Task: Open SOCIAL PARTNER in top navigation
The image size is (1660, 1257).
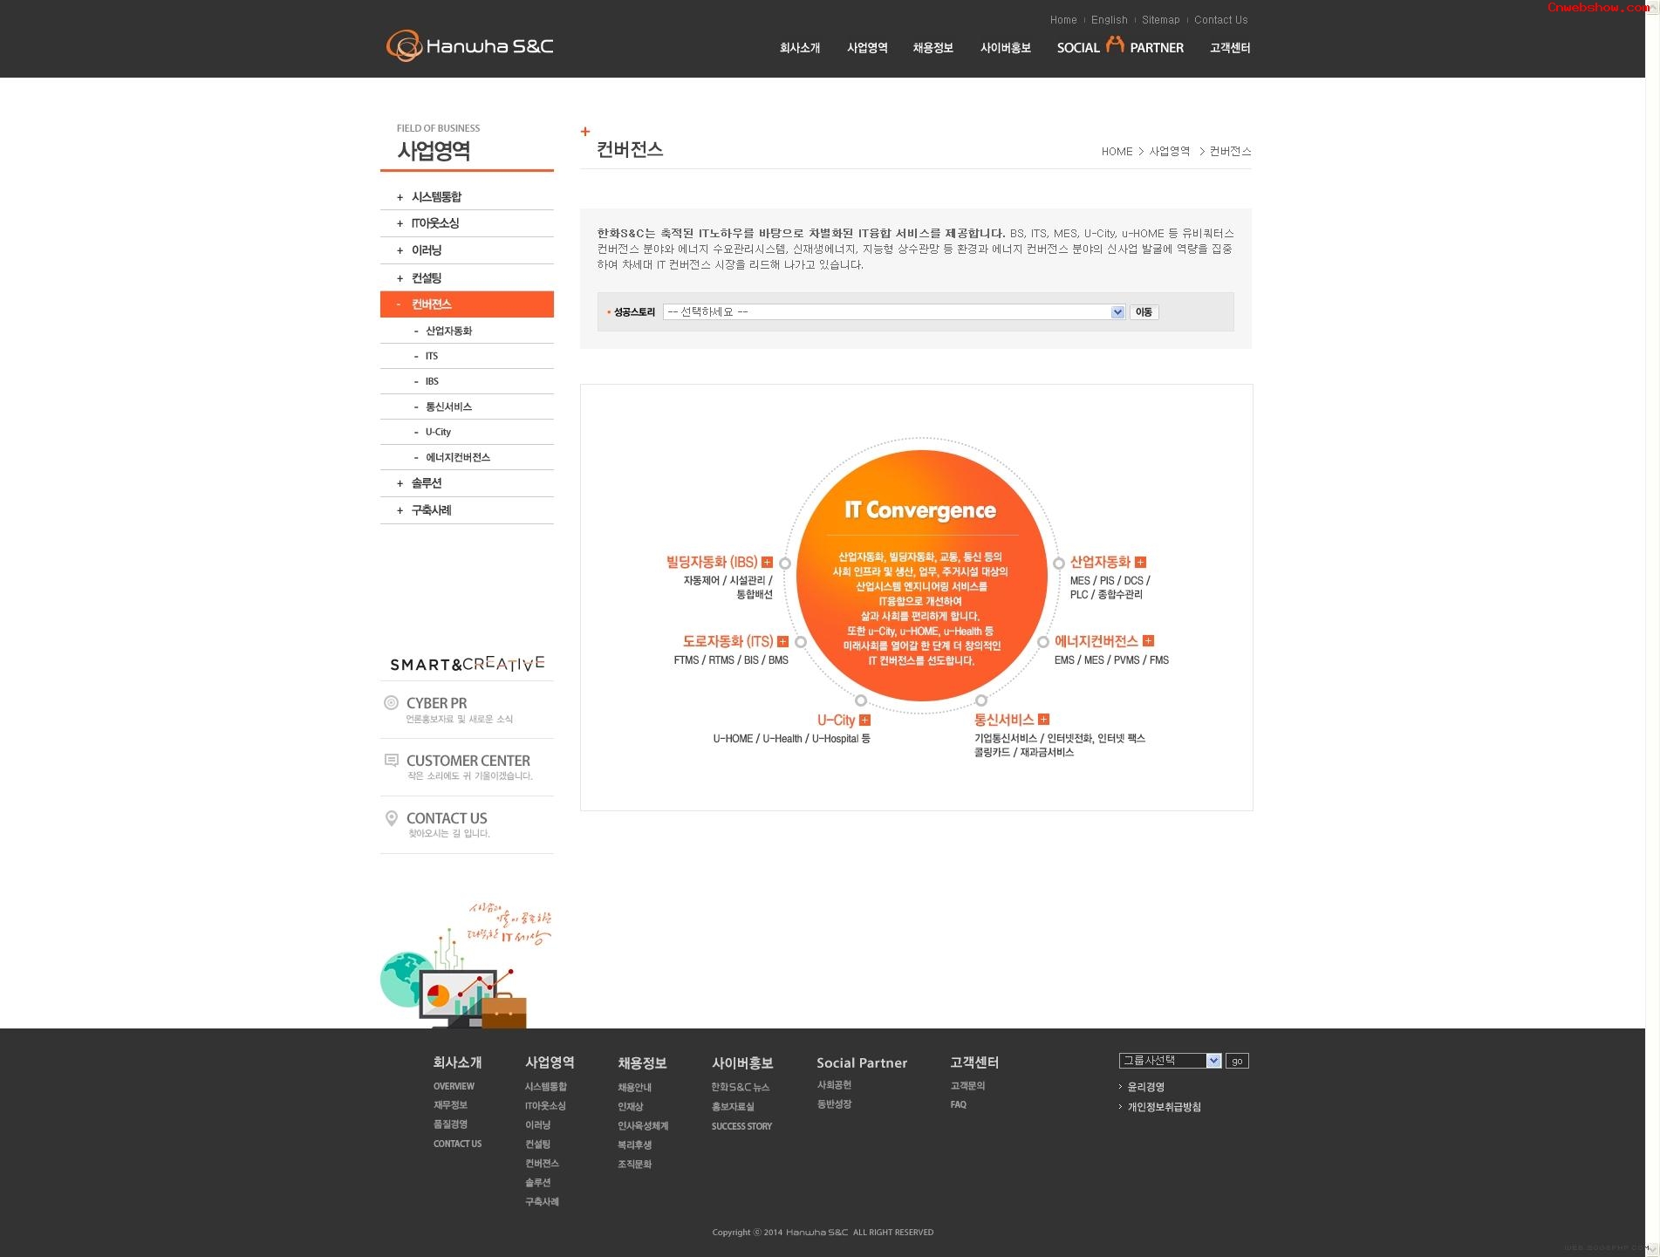Action: [x=1120, y=47]
